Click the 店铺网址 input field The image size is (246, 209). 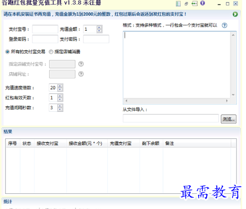point(62,74)
